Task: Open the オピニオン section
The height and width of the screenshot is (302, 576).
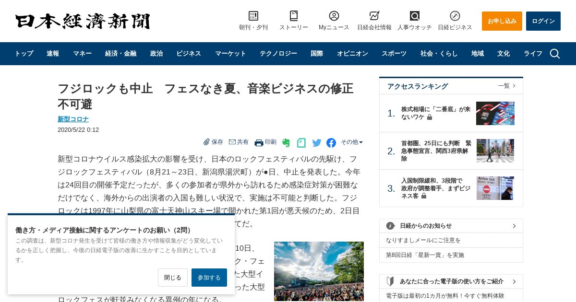Action: pyautogui.click(x=352, y=54)
